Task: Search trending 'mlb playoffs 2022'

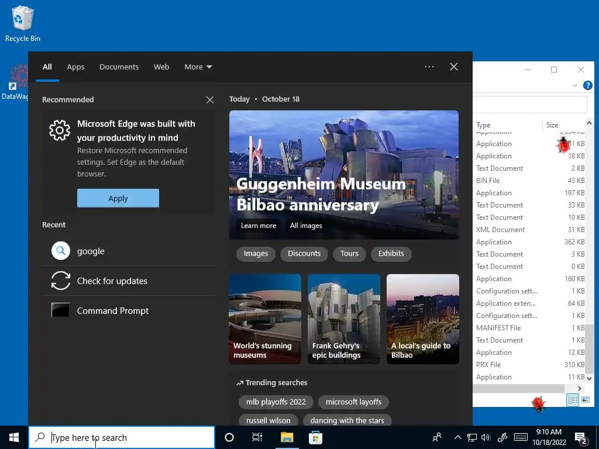Action: pyautogui.click(x=276, y=402)
